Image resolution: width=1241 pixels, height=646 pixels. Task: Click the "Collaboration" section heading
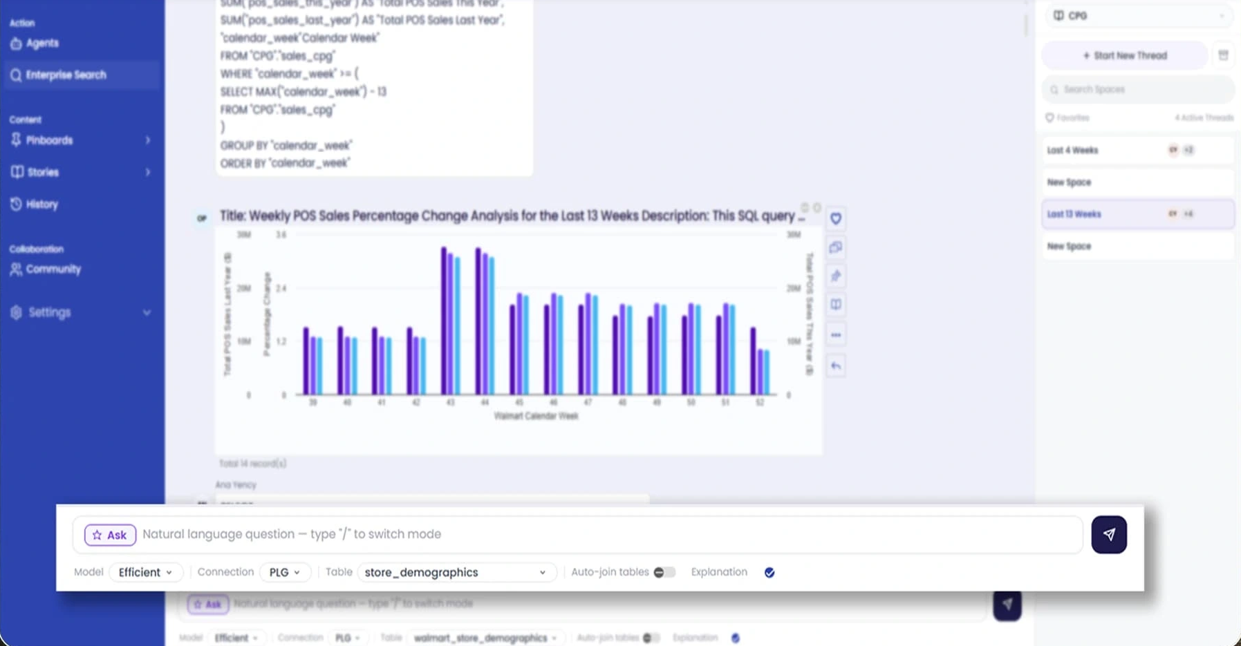coord(37,249)
